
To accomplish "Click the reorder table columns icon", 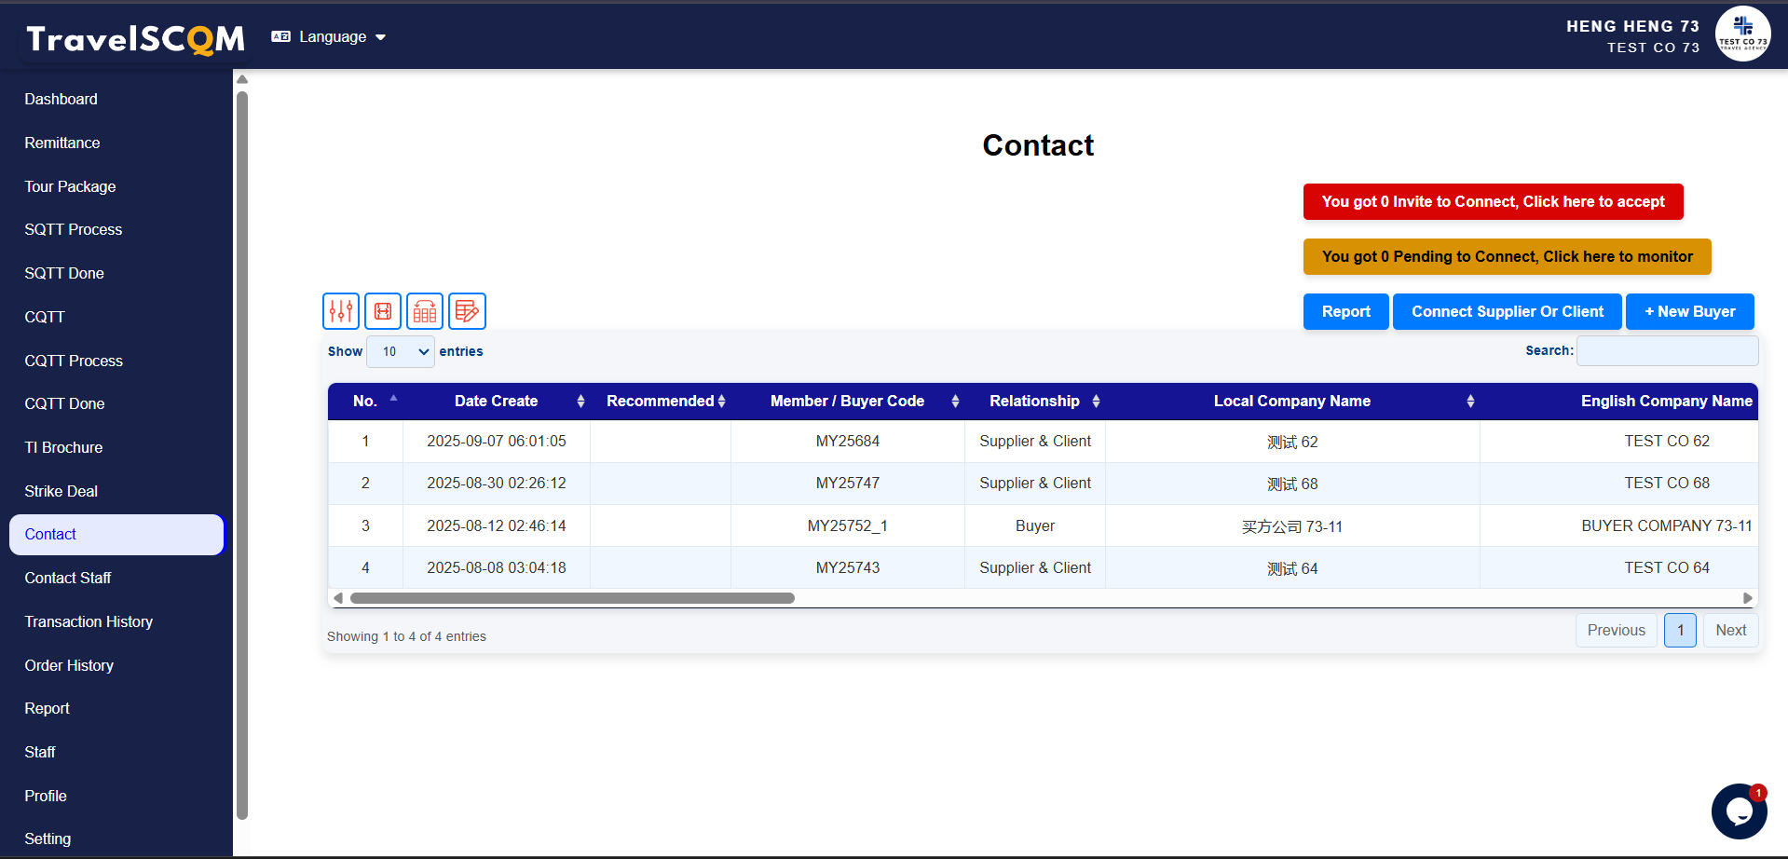I will point(425,311).
